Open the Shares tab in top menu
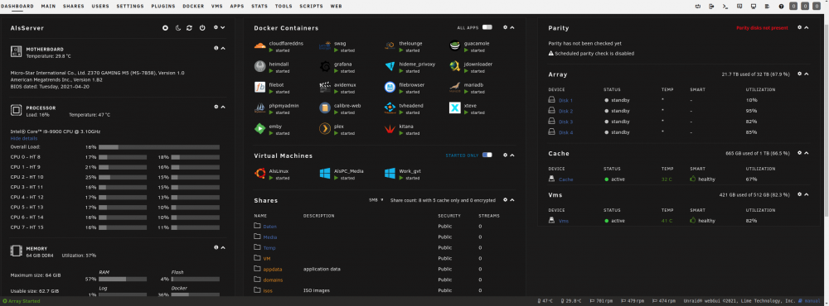 point(74,7)
